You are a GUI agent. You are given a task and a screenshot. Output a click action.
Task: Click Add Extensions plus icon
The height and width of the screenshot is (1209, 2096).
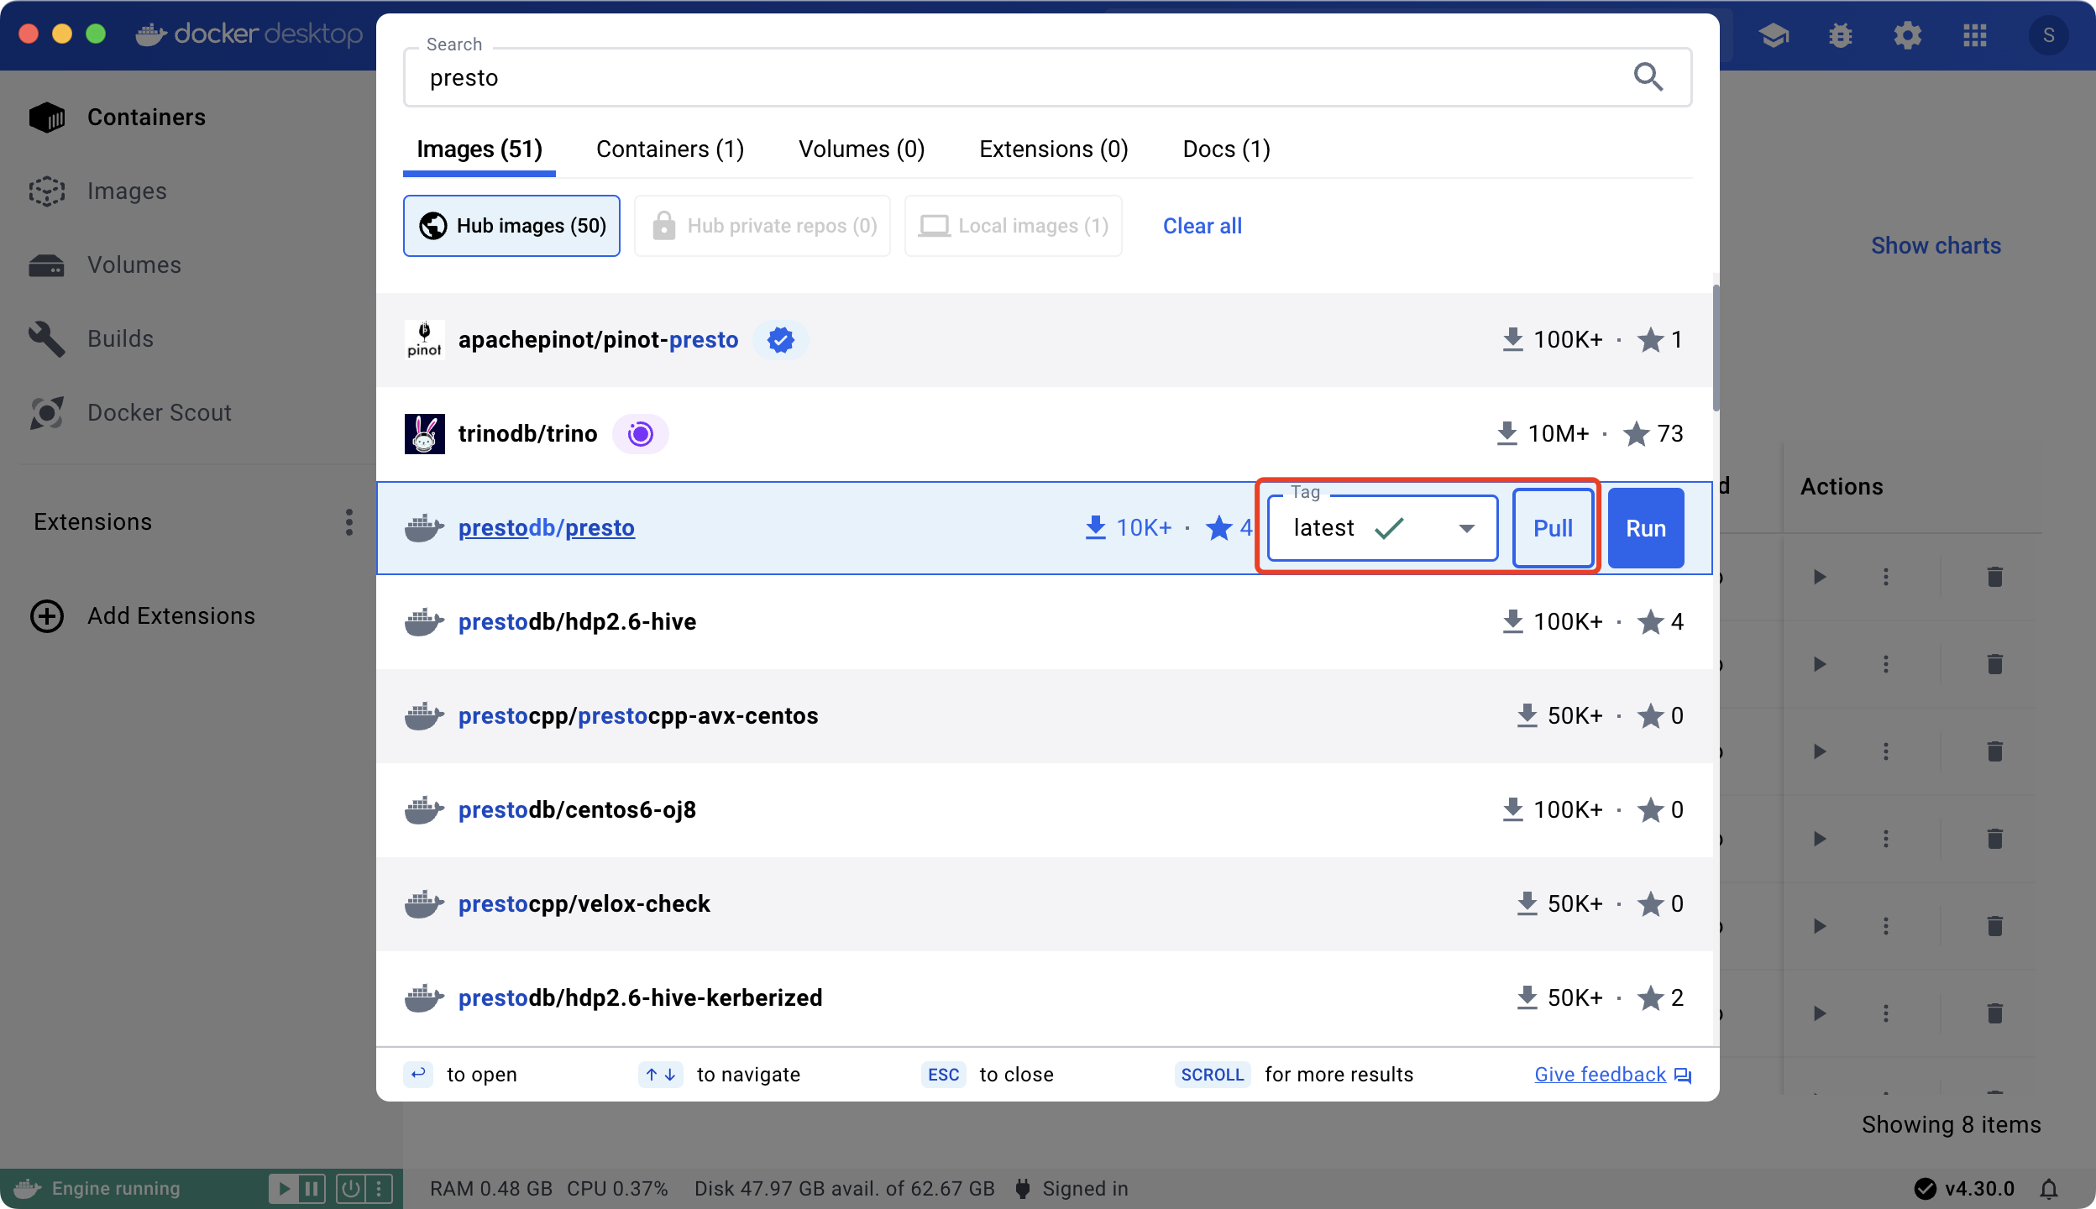pos(47,615)
